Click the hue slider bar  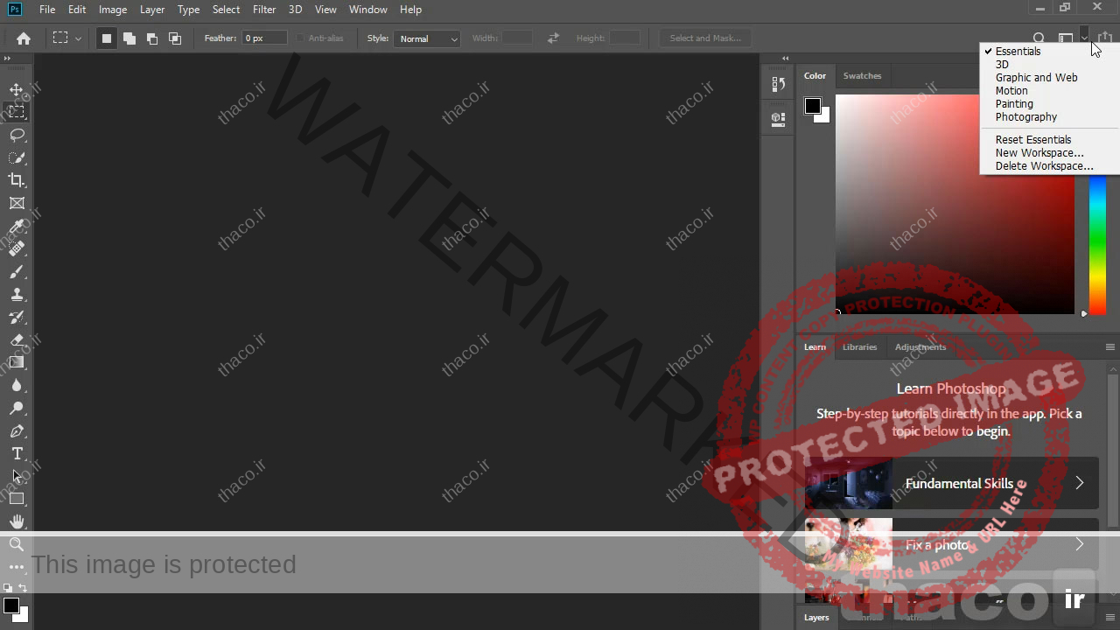click(x=1097, y=245)
